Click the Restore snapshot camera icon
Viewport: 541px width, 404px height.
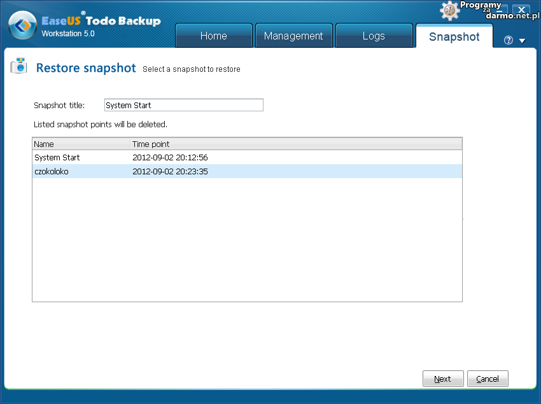tap(18, 66)
